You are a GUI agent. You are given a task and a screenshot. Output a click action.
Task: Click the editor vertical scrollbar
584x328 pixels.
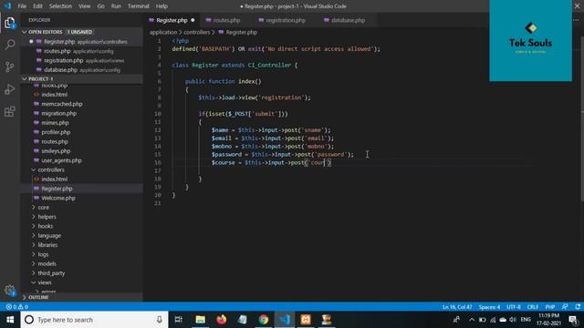(582, 119)
